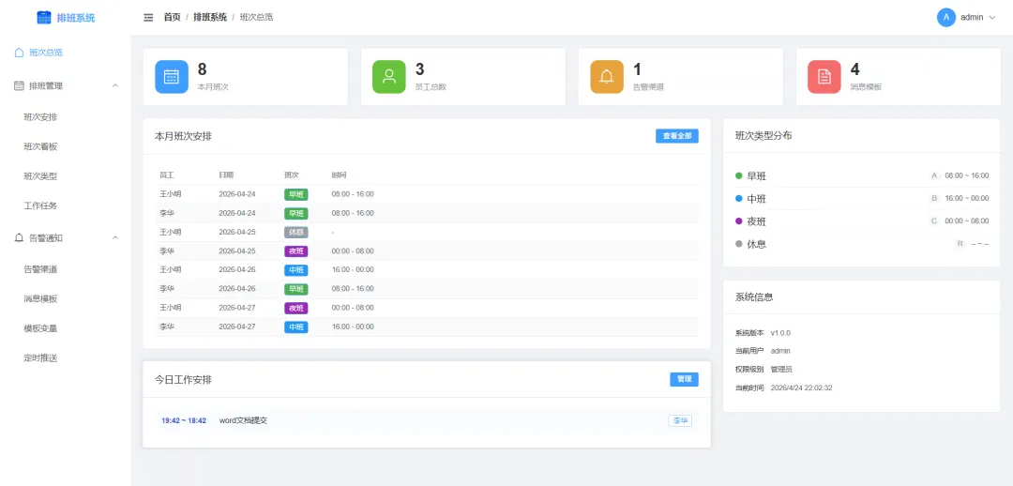Click the 员工总数 count 3

420,69
